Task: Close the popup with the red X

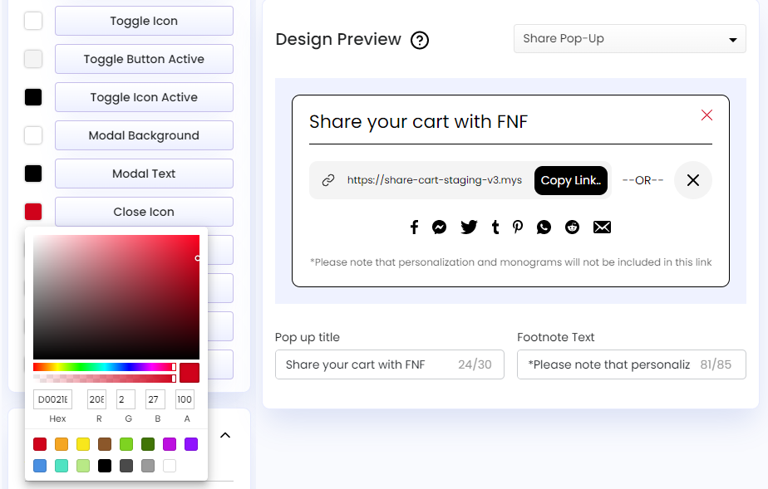Action: pos(706,115)
